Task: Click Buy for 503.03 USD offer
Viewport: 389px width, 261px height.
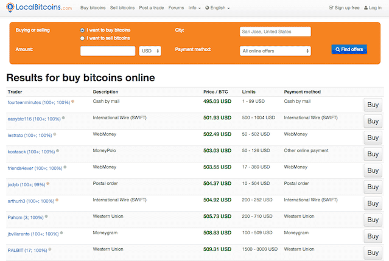Action: tap(373, 154)
